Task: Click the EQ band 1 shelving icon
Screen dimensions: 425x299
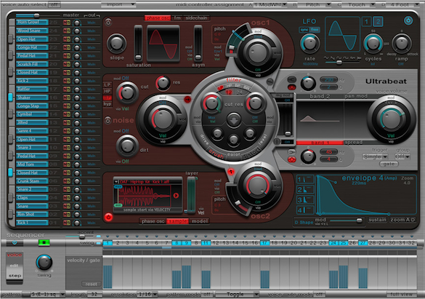Action: click(291, 151)
